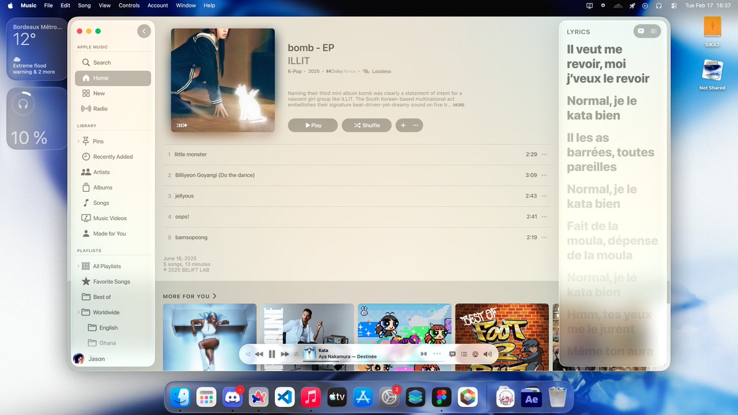Open Radio section

[x=113, y=109]
